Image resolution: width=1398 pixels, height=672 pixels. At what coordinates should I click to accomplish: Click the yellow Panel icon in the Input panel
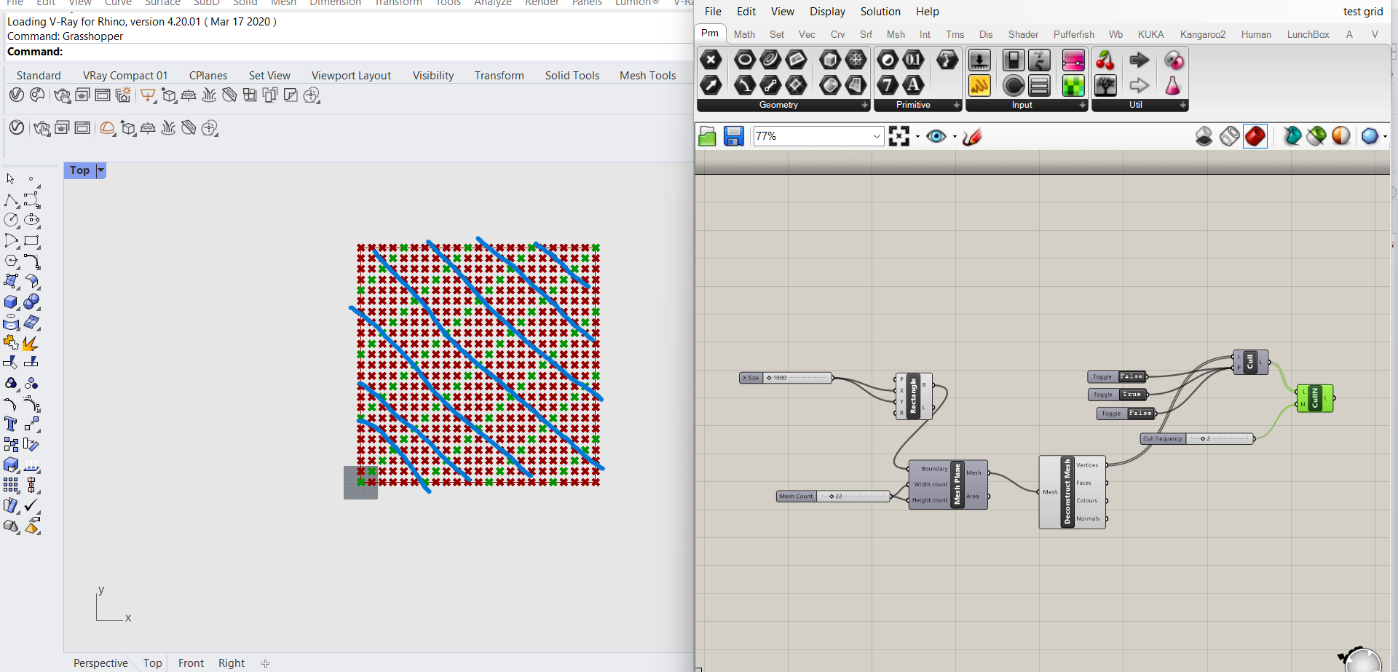tap(979, 85)
